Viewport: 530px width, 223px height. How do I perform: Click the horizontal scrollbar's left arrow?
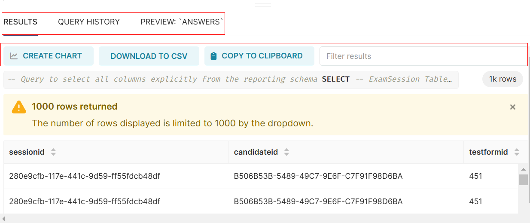click(x=4, y=220)
